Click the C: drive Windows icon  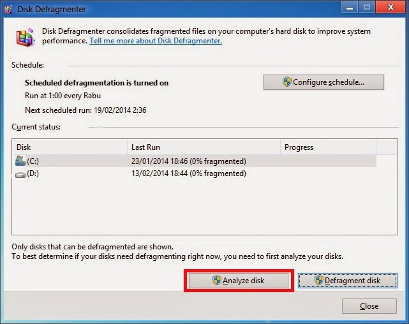coord(20,161)
